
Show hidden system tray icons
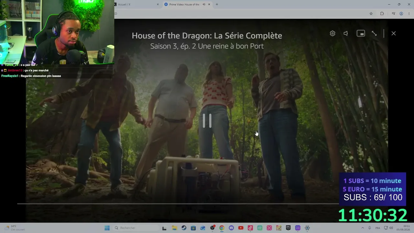point(362,228)
